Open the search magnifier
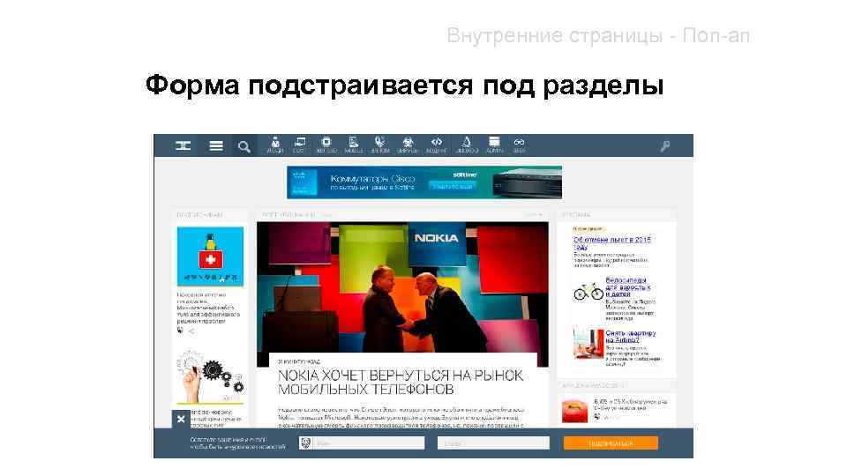Viewport: 847px width, 476px height. pos(244,146)
